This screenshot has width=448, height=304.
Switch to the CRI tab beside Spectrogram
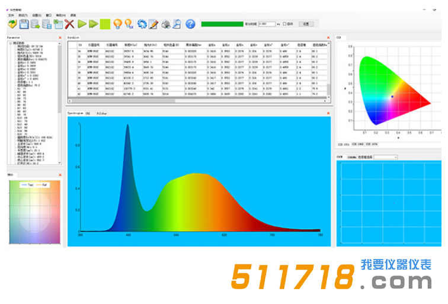[88, 113]
